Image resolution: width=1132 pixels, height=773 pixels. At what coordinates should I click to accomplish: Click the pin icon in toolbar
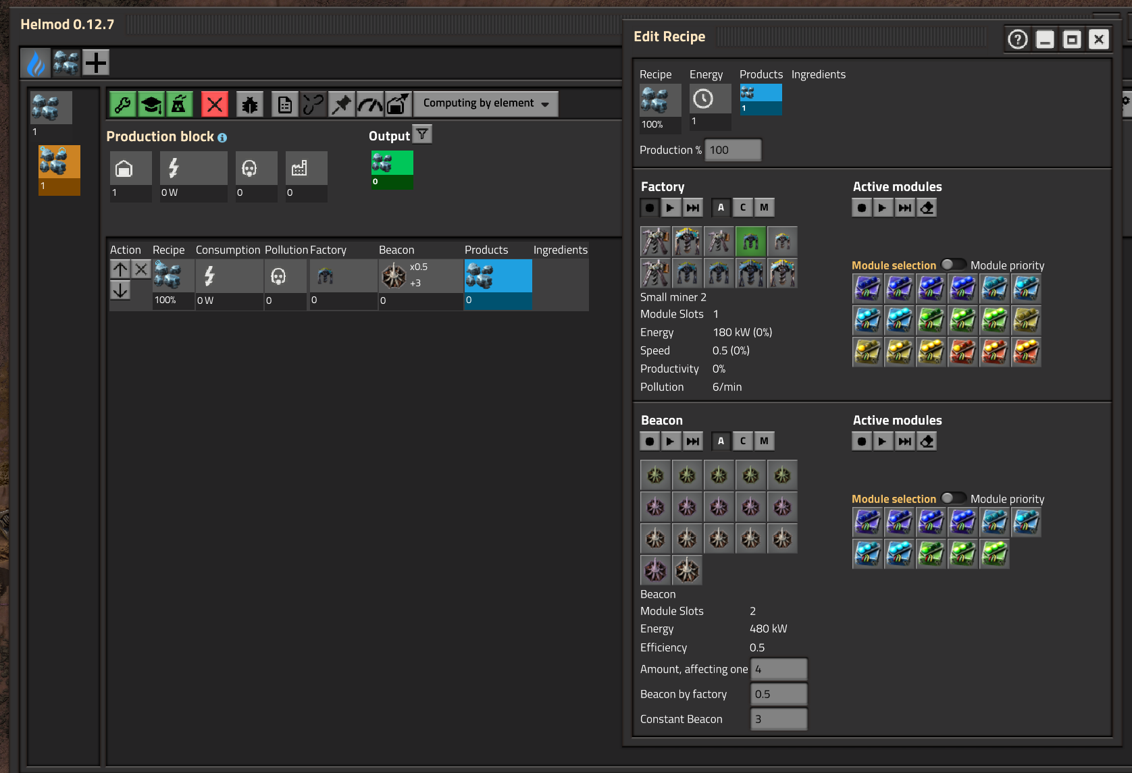pyautogui.click(x=342, y=105)
